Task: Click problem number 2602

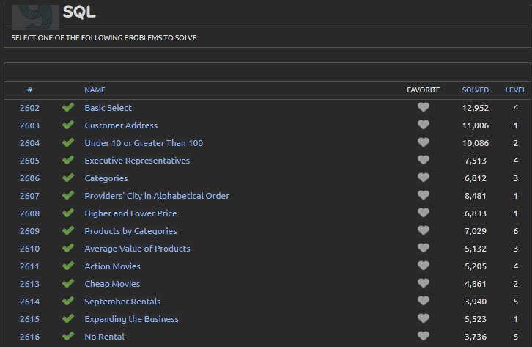Action: pos(29,108)
